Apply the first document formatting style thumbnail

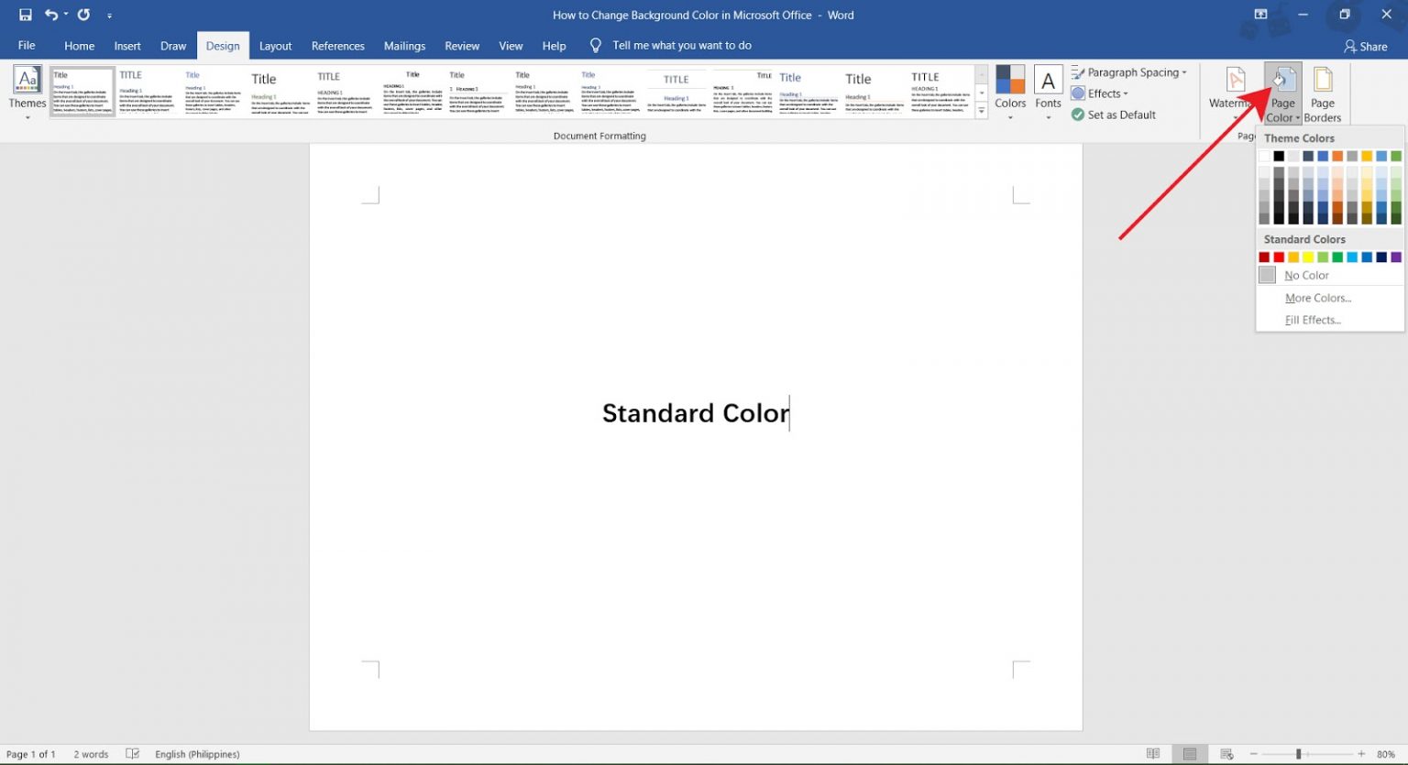[82, 92]
